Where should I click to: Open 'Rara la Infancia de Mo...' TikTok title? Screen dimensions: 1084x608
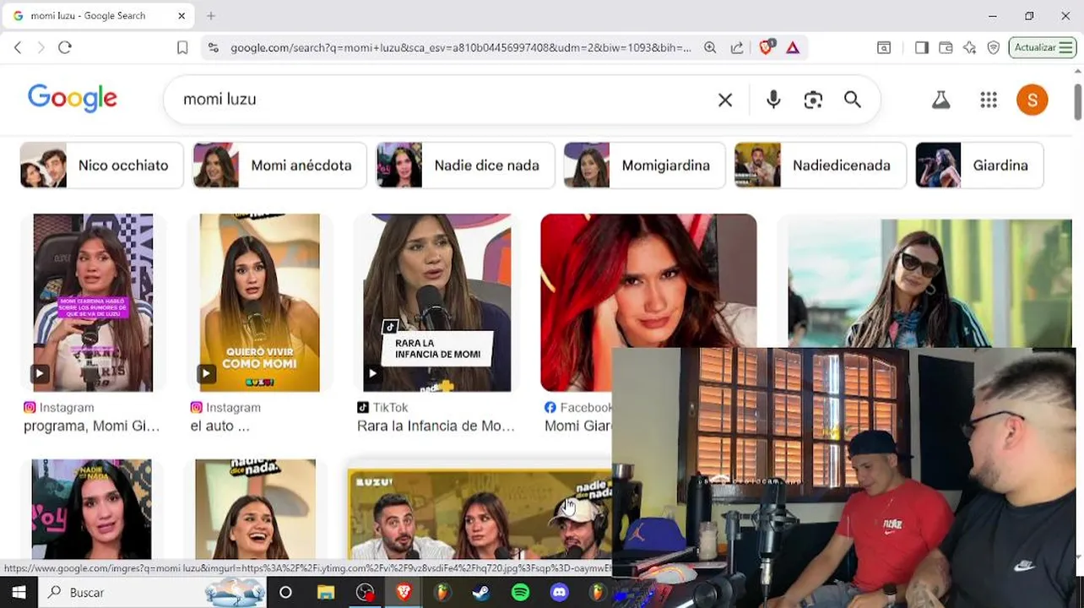click(436, 426)
